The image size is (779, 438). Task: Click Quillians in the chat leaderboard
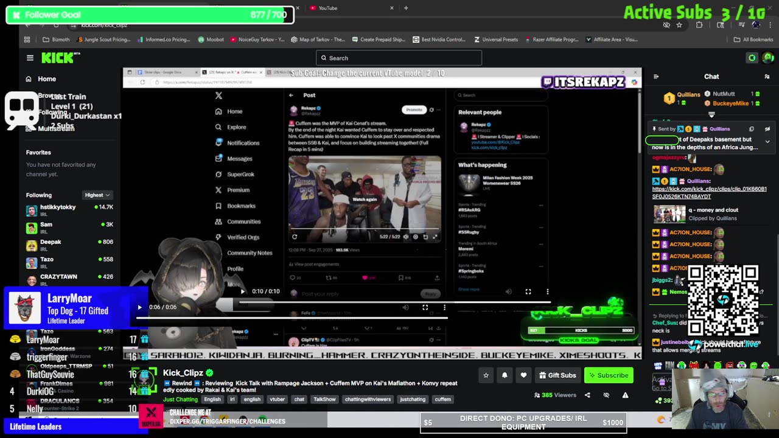[688, 94]
